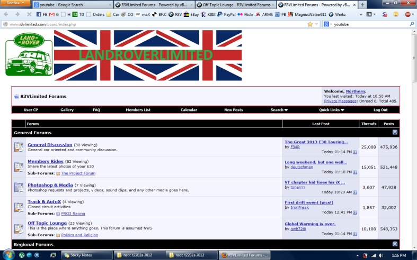Go to last post arrow in Photoshop & Media row
This screenshot has height=260, width=417.
coord(355,192)
